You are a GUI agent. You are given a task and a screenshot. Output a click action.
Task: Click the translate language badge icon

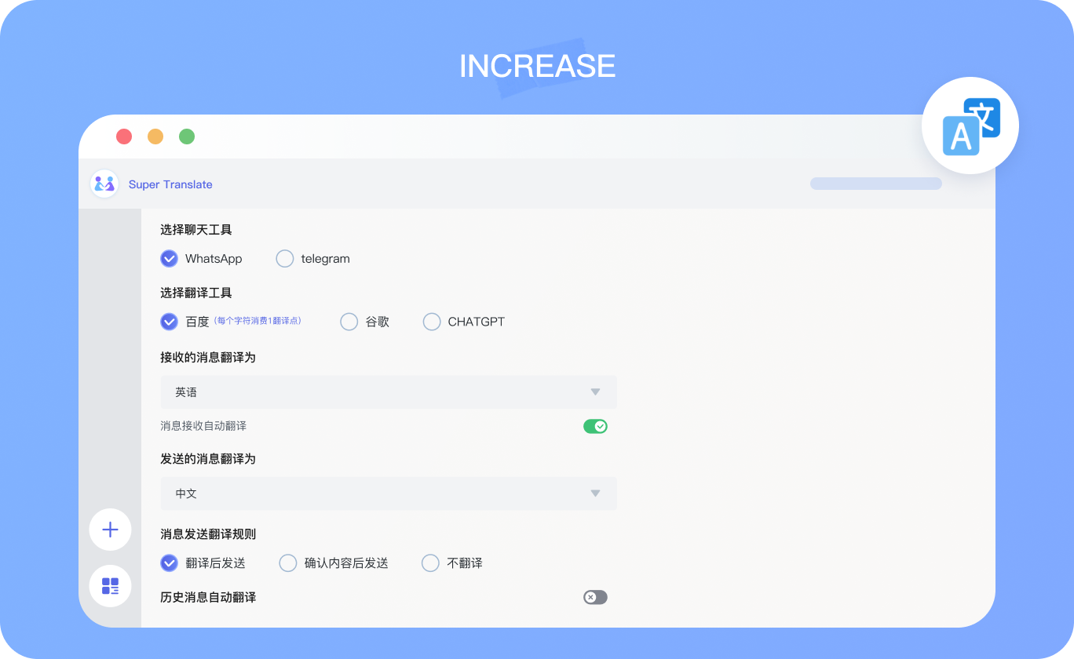[970, 126]
